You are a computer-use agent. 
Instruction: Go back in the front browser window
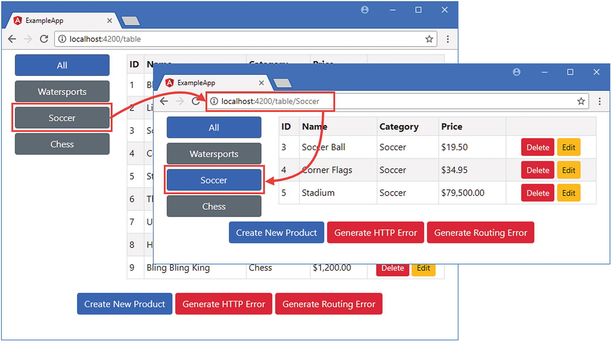pyautogui.click(x=164, y=101)
